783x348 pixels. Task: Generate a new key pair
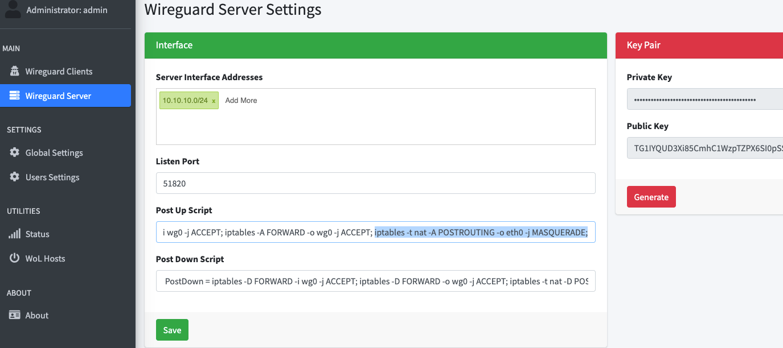(651, 197)
